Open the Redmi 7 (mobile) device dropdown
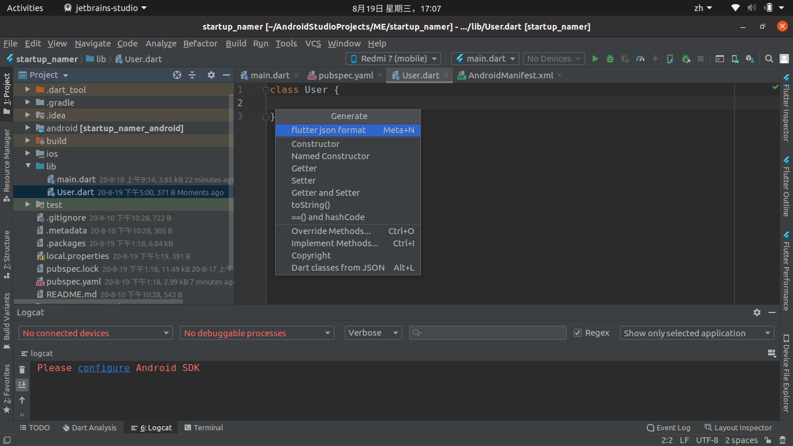This screenshot has height=446, width=793. (393, 59)
